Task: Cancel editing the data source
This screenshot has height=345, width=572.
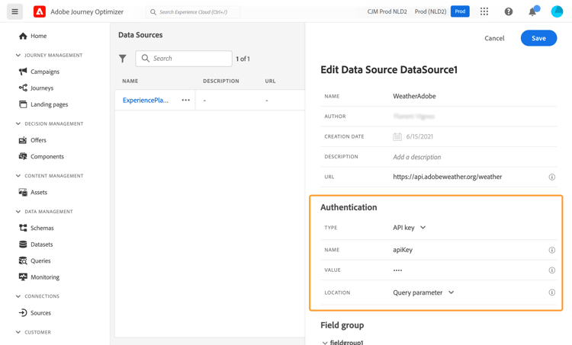Action: pos(494,38)
